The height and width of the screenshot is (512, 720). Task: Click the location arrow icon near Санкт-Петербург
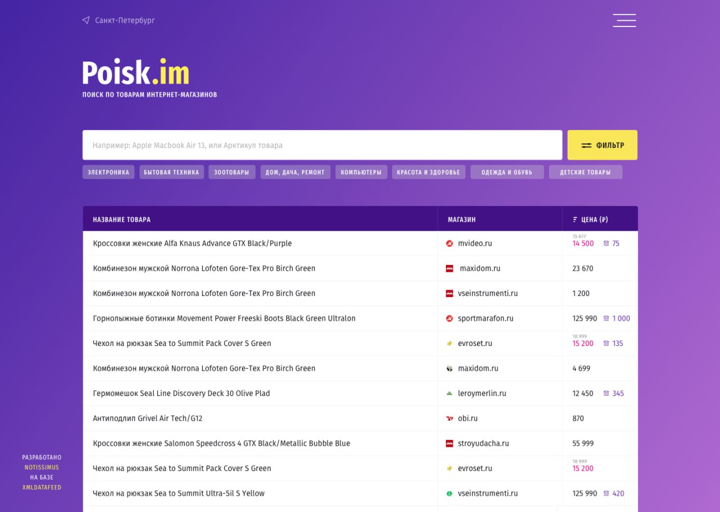pos(86,20)
